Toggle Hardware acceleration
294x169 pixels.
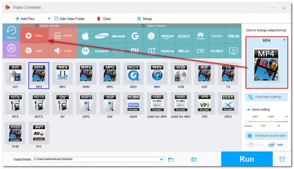click(x=266, y=135)
